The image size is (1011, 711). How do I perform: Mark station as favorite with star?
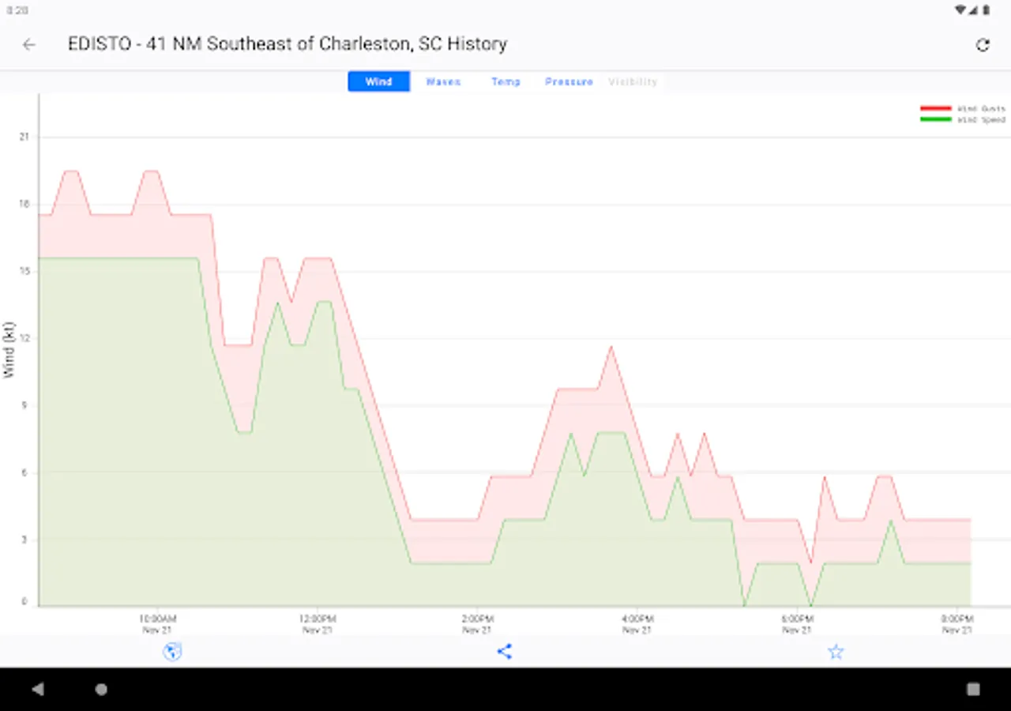tap(836, 652)
